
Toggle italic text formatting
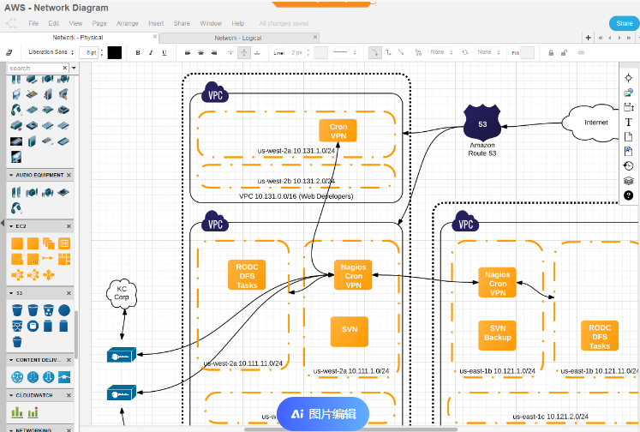point(151,52)
